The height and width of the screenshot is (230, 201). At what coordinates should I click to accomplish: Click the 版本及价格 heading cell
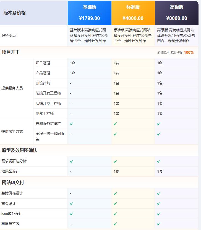point(15,13)
